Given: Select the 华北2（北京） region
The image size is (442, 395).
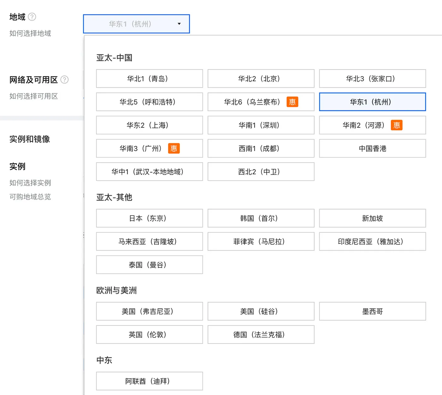Looking at the screenshot, I should click(261, 78).
